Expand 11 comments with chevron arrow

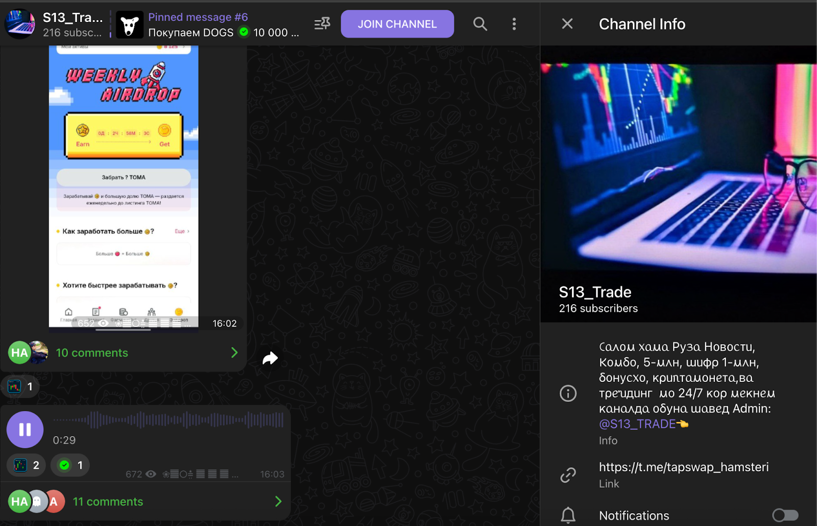tap(278, 501)
